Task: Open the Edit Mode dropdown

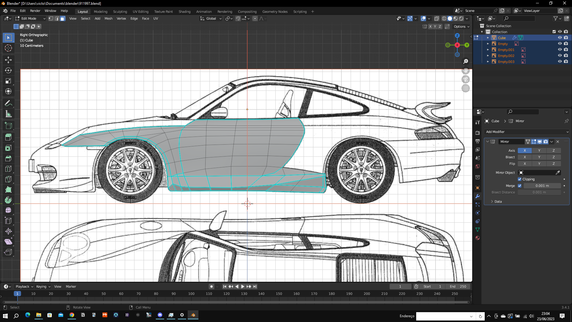Action: pos(30,18)
